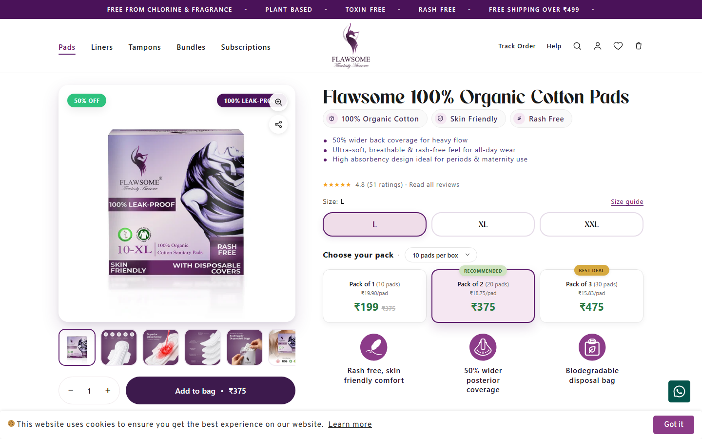Go to Subscriptions menu

[246, 47]
